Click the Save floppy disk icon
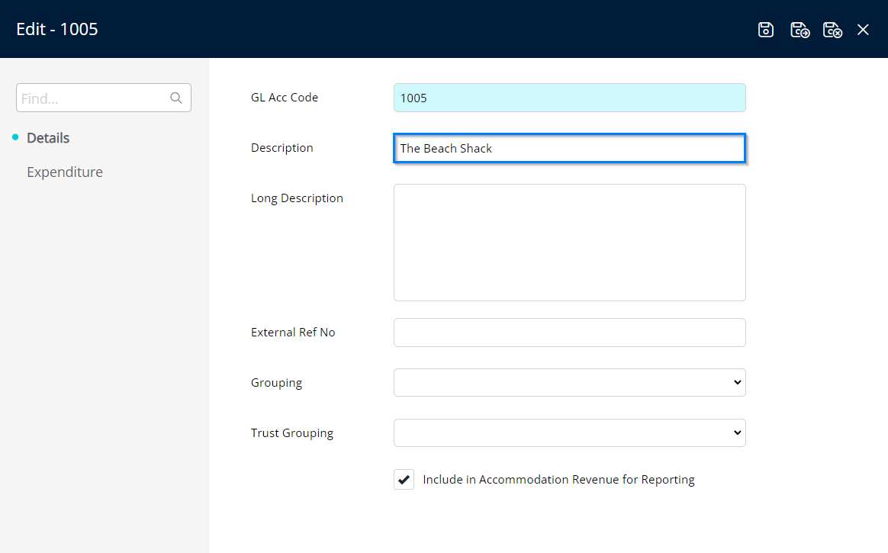 tap(766, 30)
